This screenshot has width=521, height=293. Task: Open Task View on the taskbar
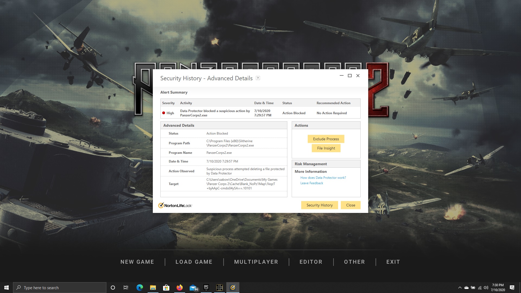[x=126, y=288]
